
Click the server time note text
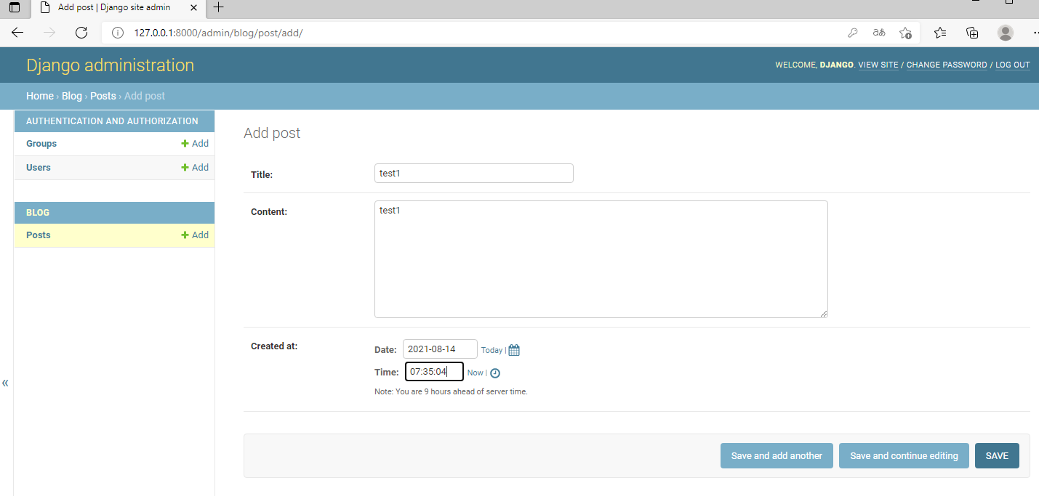point(451,392)
